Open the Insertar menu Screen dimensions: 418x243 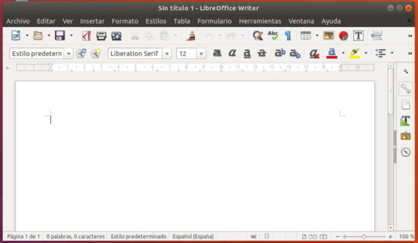click(92, 21)
